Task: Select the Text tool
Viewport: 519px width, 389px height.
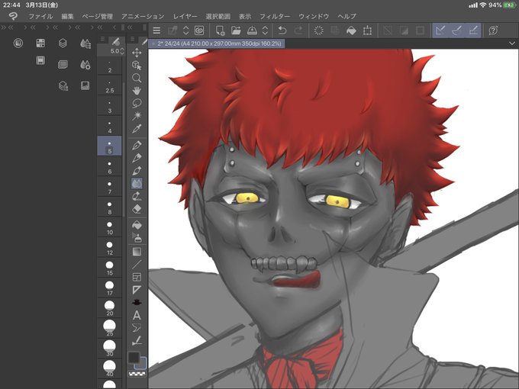Action: click(137, 315)
